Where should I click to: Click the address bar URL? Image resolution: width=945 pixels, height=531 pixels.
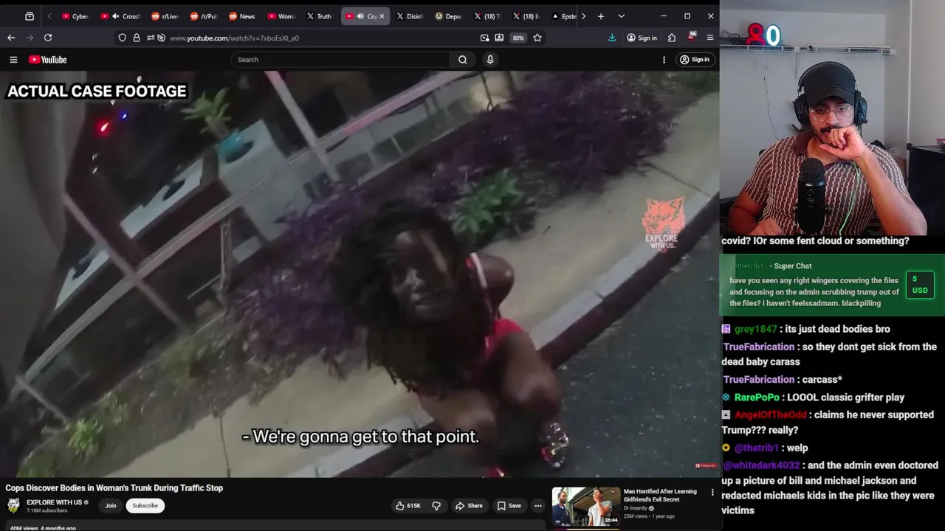(x=234, y=38)
